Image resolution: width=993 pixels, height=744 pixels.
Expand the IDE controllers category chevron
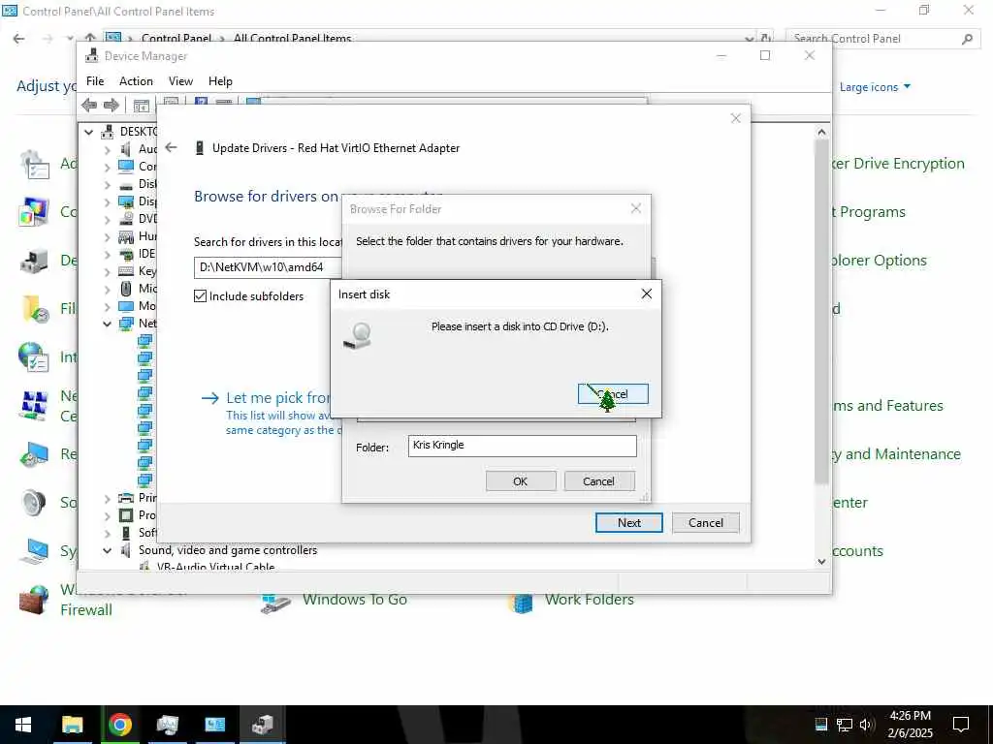[x=107, y=255]
